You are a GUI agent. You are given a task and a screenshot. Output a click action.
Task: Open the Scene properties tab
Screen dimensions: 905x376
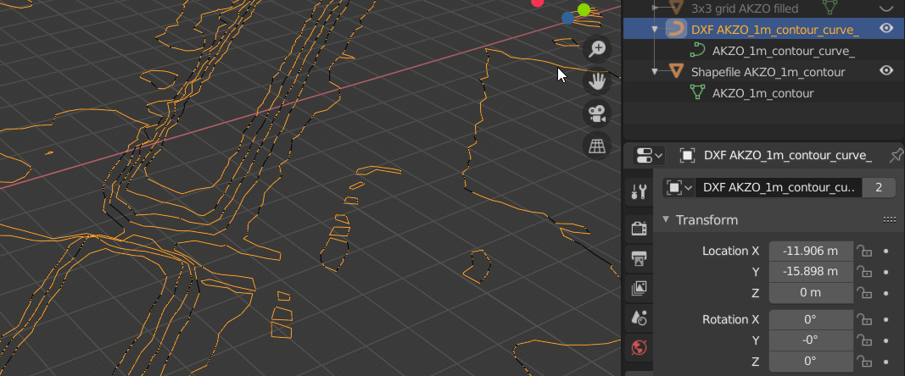639,318
